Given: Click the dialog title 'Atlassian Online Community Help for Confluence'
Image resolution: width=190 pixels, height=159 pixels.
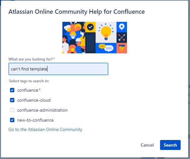Looking at the screenshot, I should click(x=76, y=12).
